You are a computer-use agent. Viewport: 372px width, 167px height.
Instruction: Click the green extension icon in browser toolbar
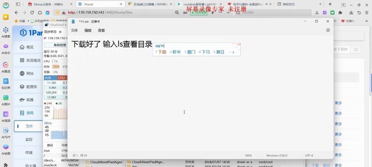point(333,13)
